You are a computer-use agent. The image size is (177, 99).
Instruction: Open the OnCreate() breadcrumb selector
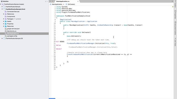coord(71,4)
